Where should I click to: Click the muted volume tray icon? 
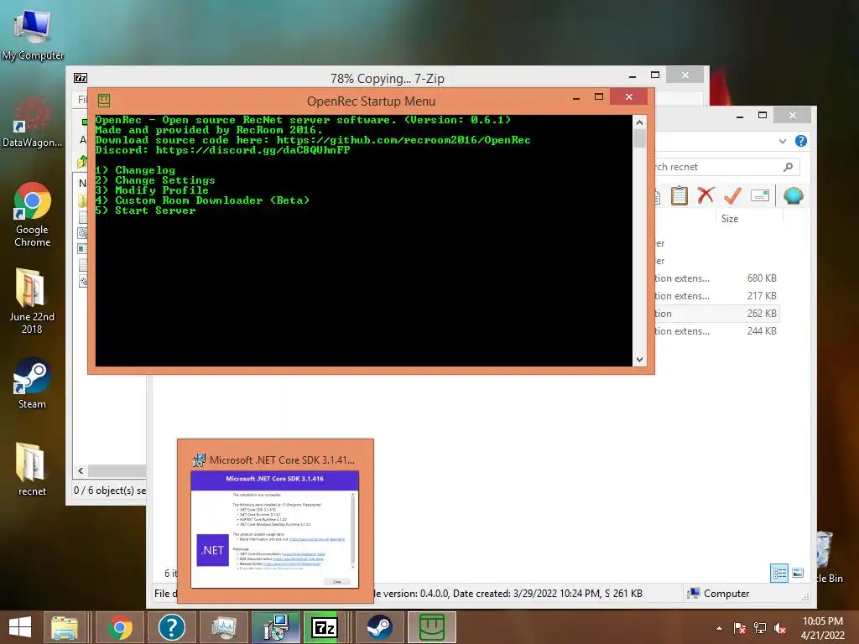tap(780, 628)
